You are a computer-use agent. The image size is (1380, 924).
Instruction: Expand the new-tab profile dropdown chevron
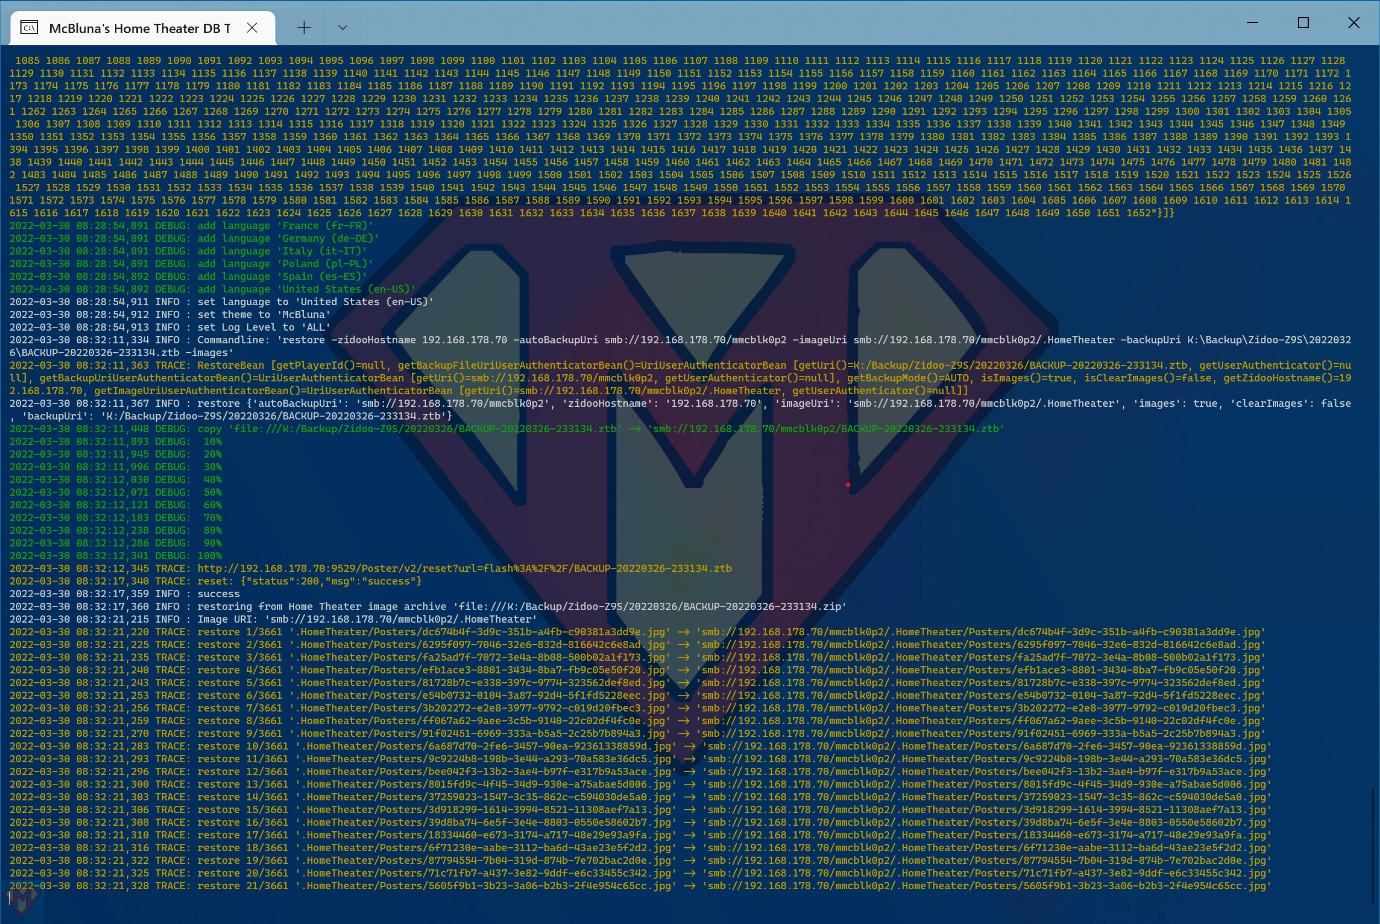(342, 28)
